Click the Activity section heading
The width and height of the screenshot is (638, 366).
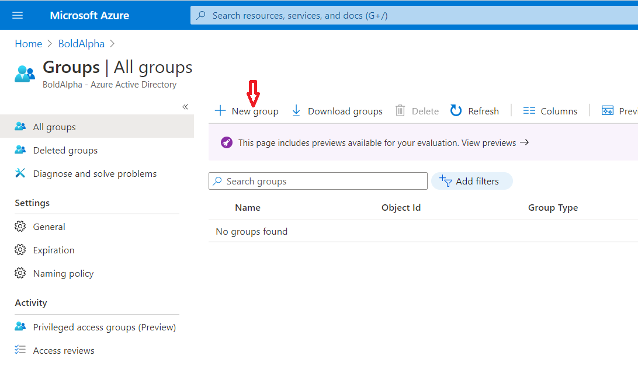click(31, 303)
